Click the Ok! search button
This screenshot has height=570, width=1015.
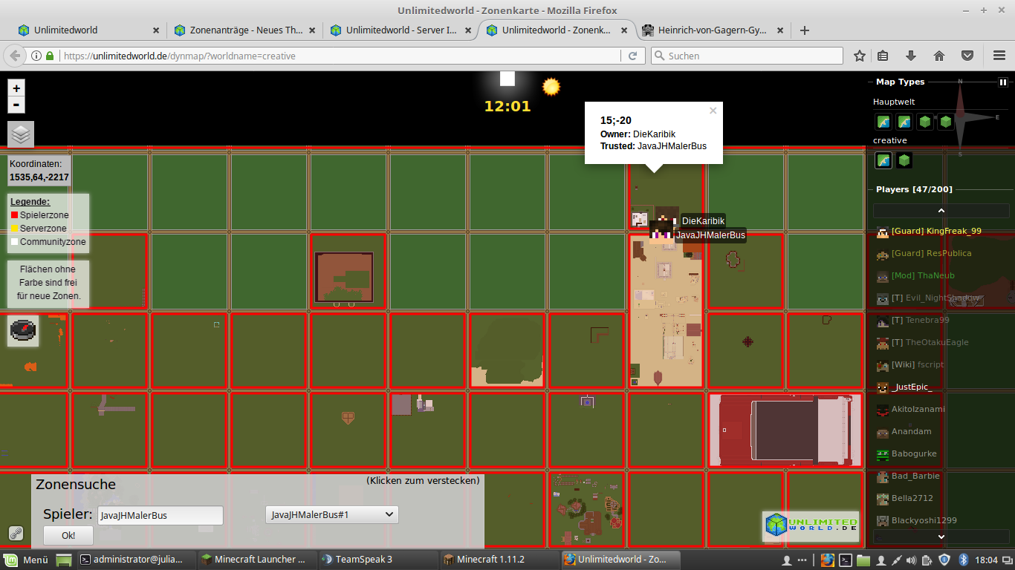click(x=68, y=535)
